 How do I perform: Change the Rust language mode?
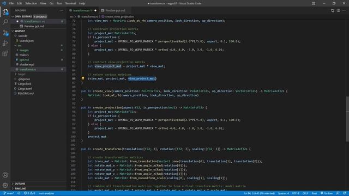click(314, 193)
